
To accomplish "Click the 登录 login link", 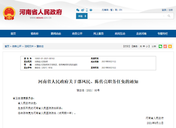I will pos(164,10).
